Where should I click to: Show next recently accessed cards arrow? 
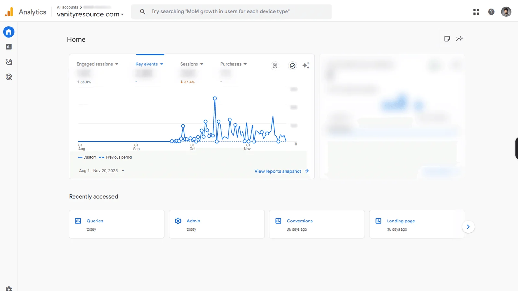pos(468,227)
